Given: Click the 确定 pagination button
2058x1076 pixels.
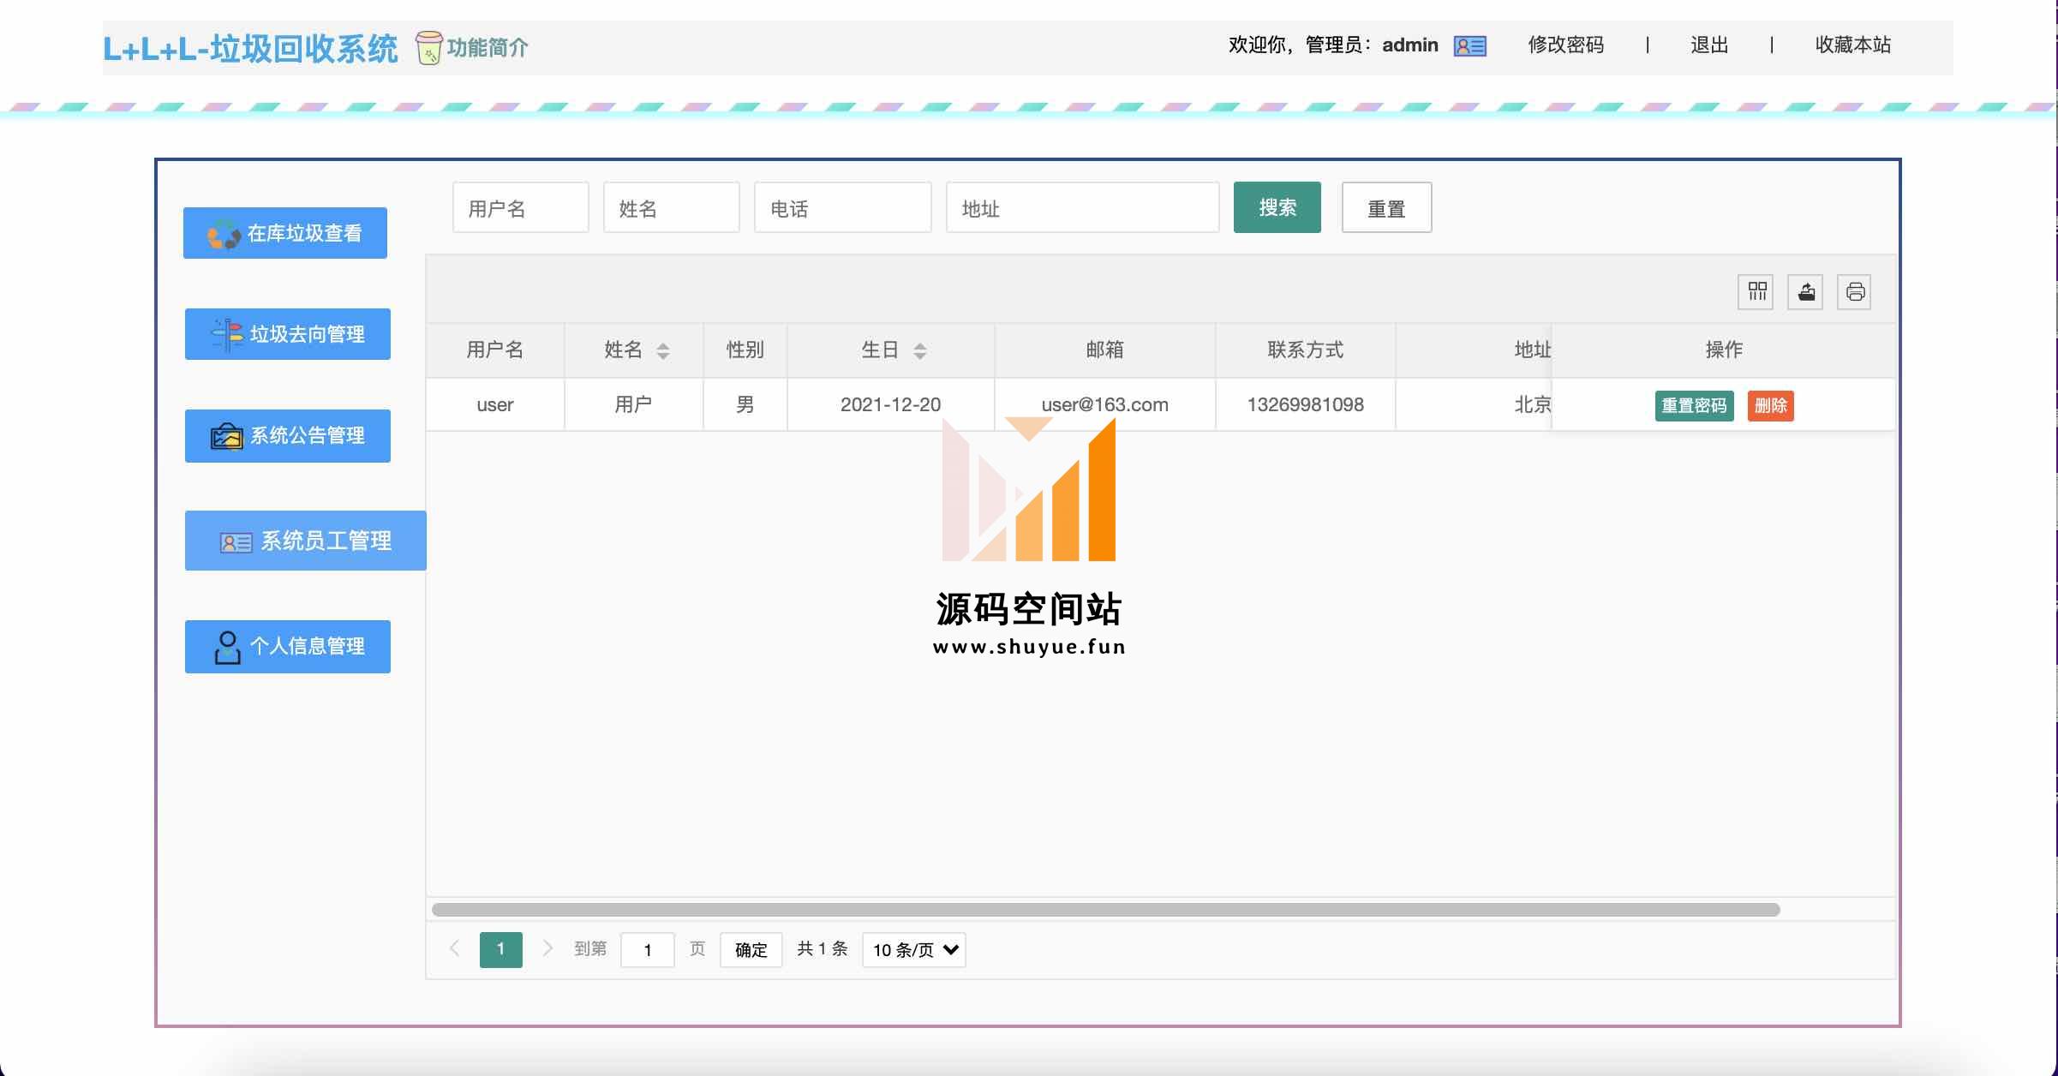Looking at the screenshot, I should click(751, 950).
